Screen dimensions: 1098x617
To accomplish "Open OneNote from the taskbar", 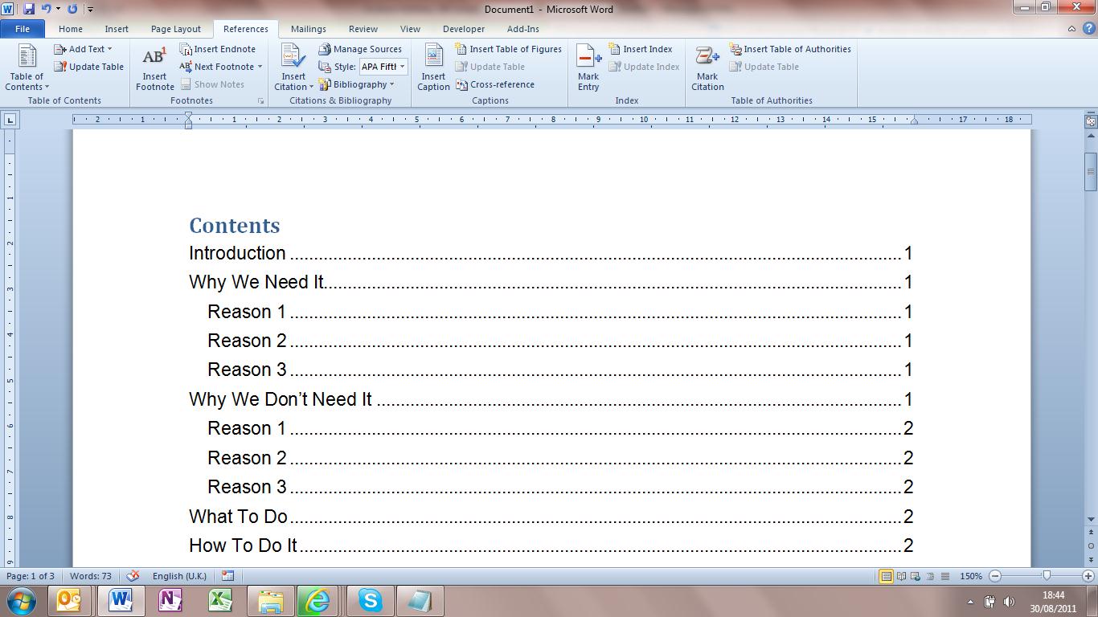I will [170, 600].
